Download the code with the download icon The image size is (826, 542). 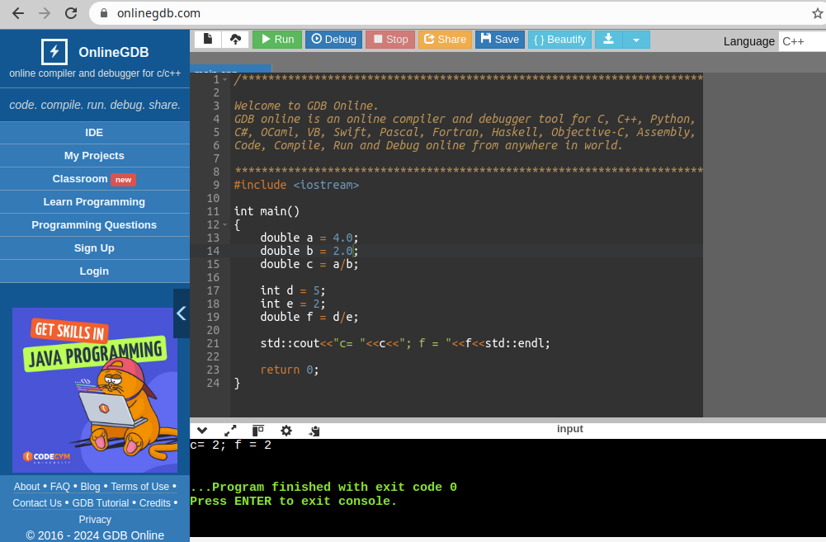[608, 40]
